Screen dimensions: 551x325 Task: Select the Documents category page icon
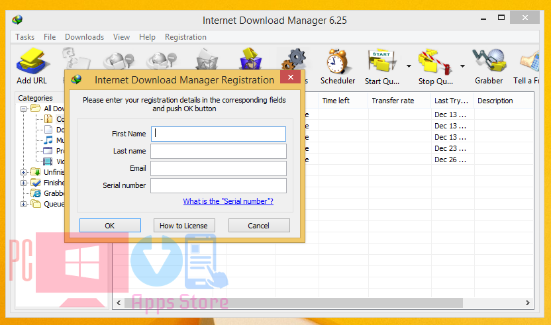click(x=48, y=130)
